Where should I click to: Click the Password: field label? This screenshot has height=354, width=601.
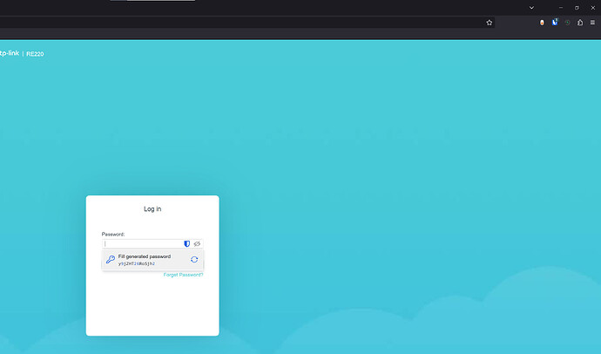point(113,234)
